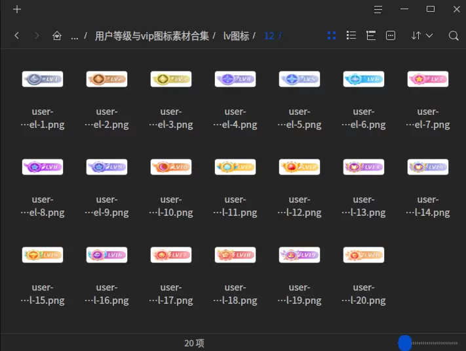Select LV9 badge thumbnail

(107, 167)
